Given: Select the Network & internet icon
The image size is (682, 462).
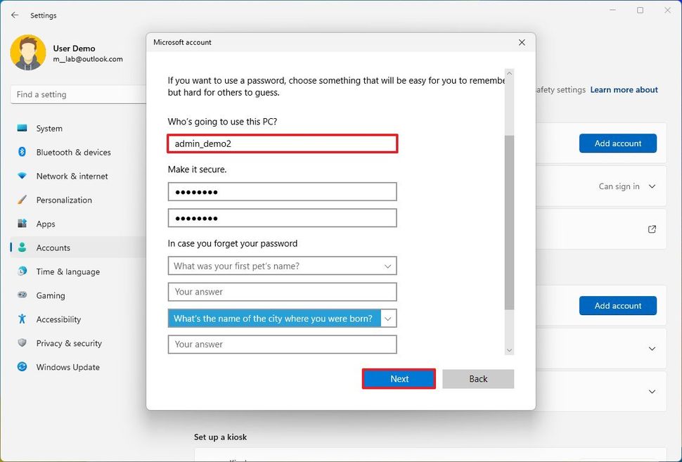Looking at the screenshot, I should click(22, 177).
